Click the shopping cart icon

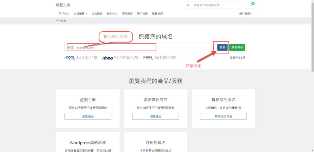click(x=251, y=5)
